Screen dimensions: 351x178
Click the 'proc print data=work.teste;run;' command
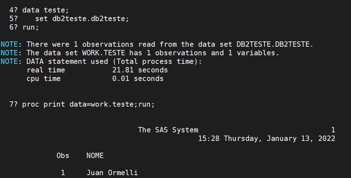click(x=88, y=105)
